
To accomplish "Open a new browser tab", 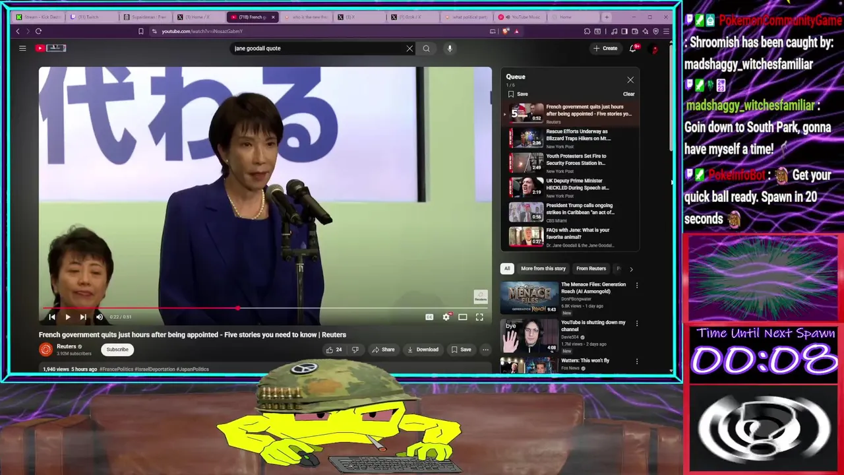I will click(607, 17).
